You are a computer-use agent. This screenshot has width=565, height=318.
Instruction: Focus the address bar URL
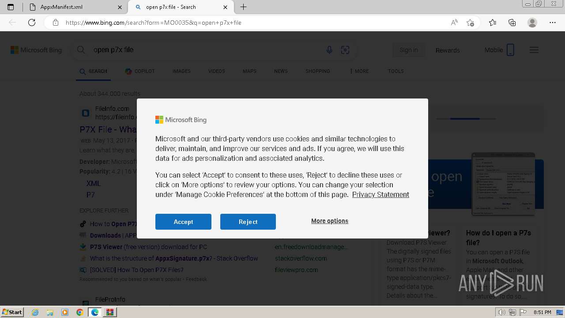point(154,23)
